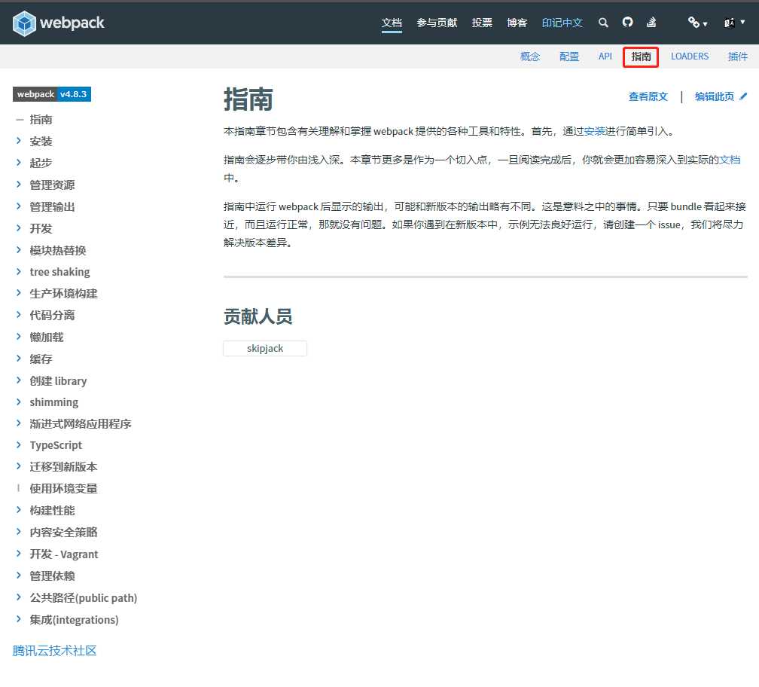The height and width of the screenshot is (687, 759).
Task: Expand the 管理输出 chevron
Action: 18,206
